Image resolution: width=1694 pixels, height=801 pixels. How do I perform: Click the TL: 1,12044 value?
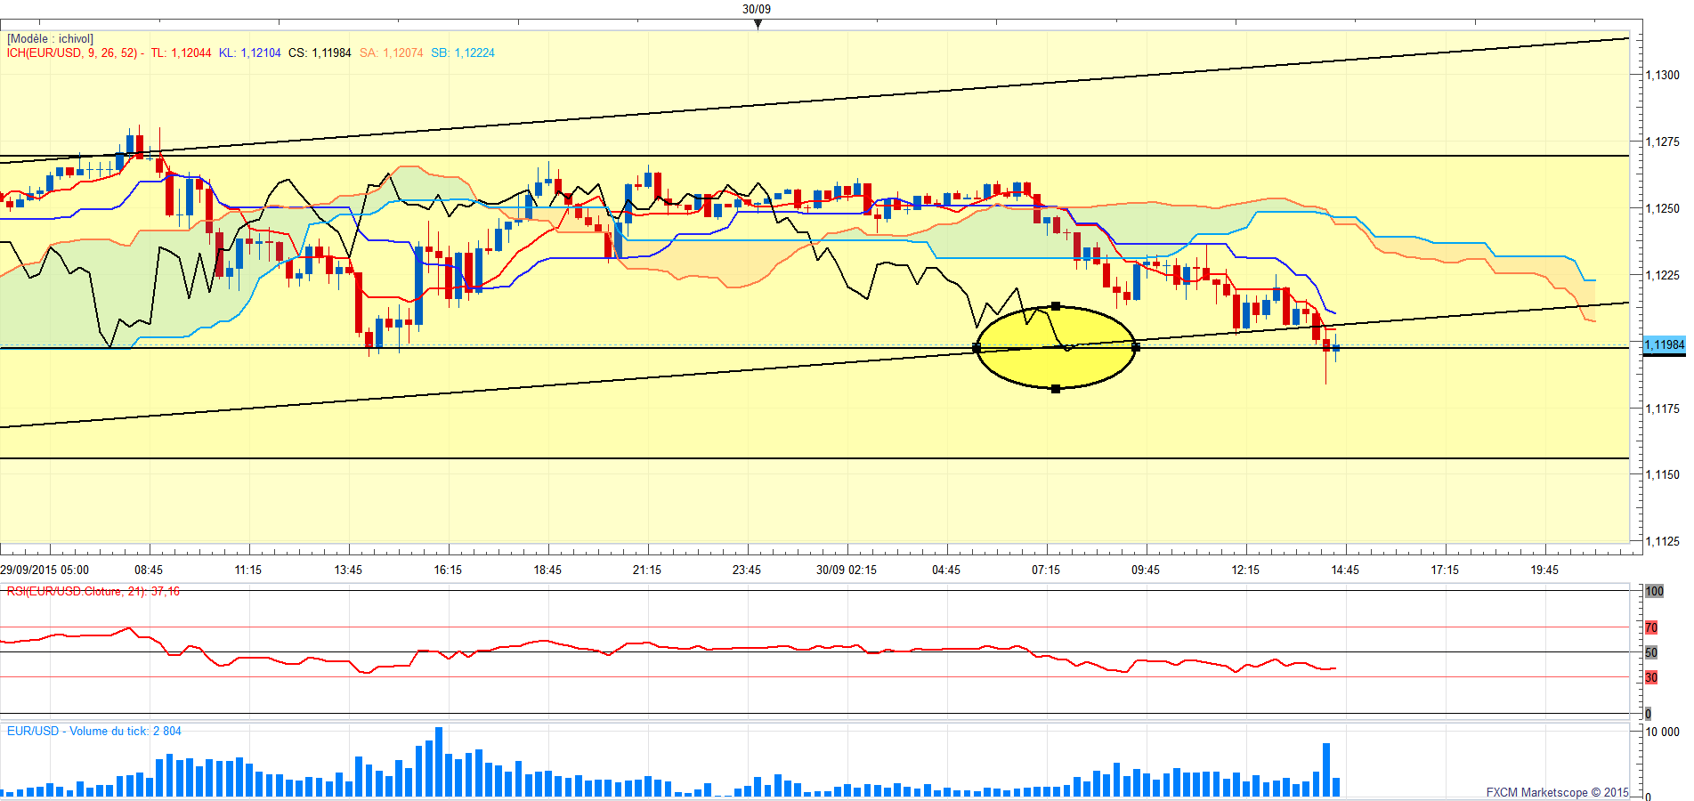click(x=181, y=53)
